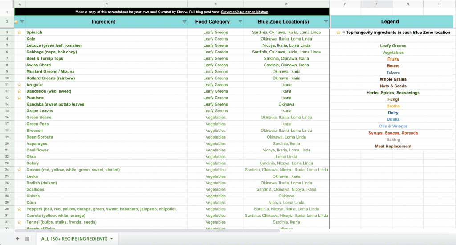Screen dimensions: 456x245
Task: Click the star icon beside Spinach
Action: (19, 33)
